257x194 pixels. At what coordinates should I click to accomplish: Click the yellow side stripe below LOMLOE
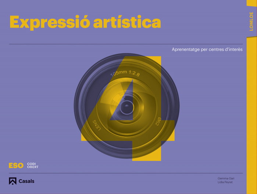pyautogui.click(x=251, y=115)
